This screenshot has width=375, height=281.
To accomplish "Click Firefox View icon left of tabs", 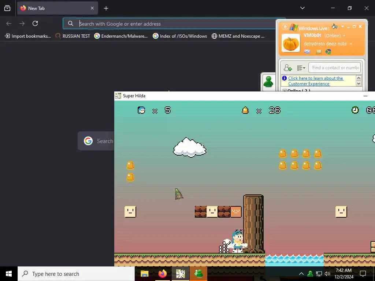I will pyautogui.click(x=7, y=8).
